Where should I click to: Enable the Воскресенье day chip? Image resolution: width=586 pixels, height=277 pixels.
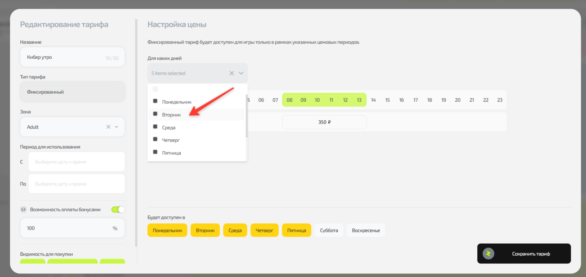(x=366, y=230)
